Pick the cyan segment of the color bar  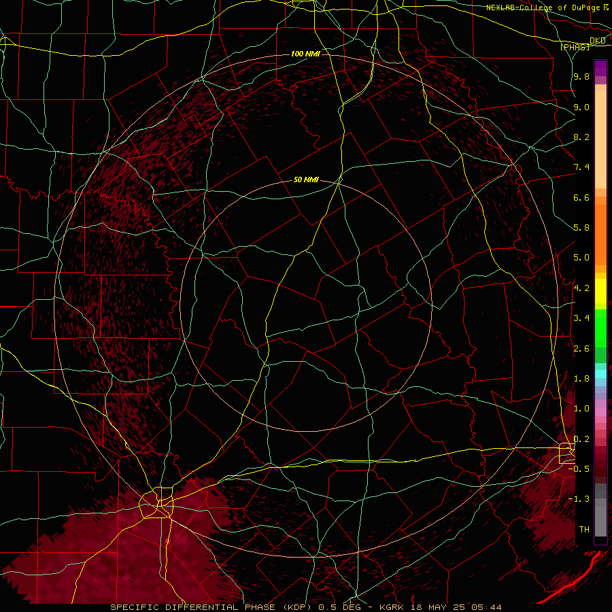(600, 374)
